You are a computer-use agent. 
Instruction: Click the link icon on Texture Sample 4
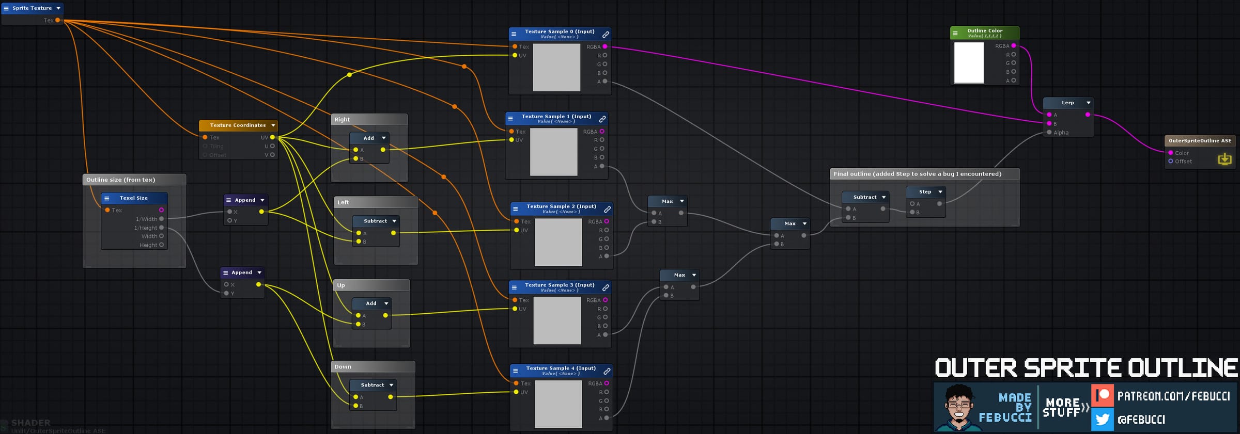coord(607,371)
